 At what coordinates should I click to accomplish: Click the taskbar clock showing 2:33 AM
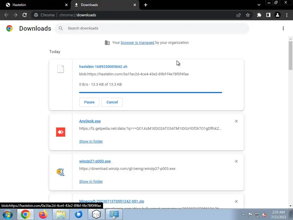(279, 215)
